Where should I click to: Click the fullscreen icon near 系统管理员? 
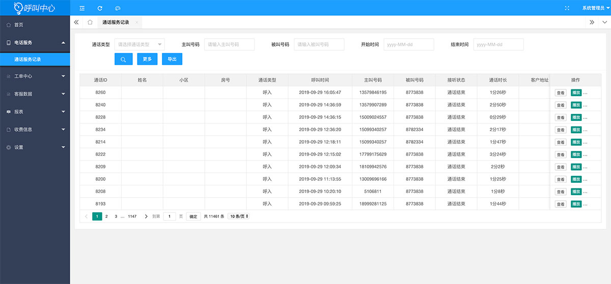coord(567,8)
